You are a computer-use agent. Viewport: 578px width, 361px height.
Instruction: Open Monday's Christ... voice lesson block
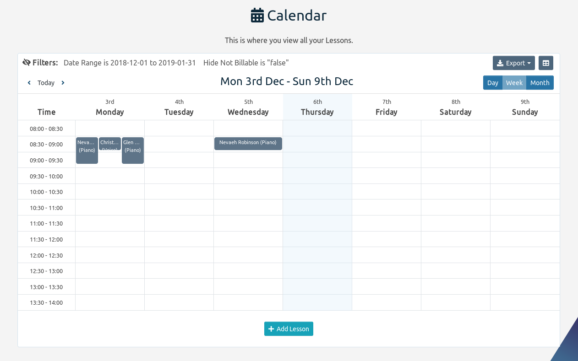tap(109, 144)
